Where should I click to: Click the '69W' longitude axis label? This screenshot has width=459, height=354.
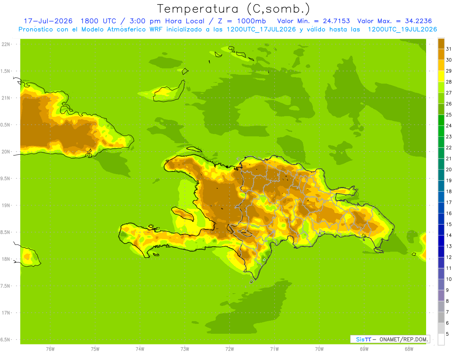point(364,349)
